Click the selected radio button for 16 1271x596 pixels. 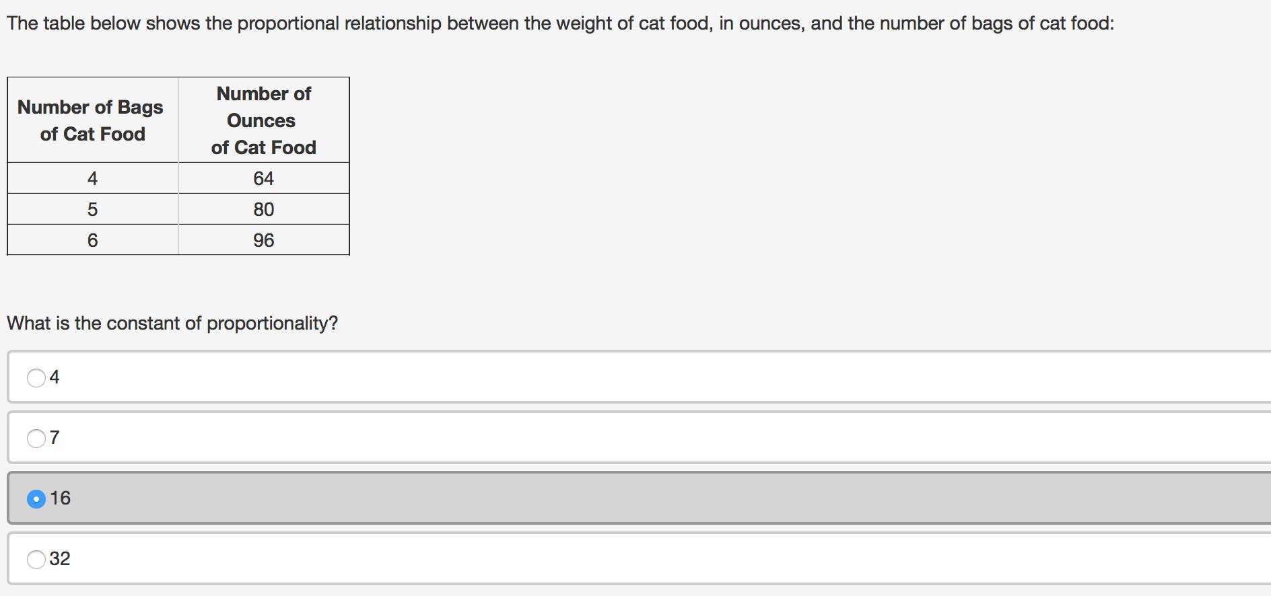coord(36,499)
